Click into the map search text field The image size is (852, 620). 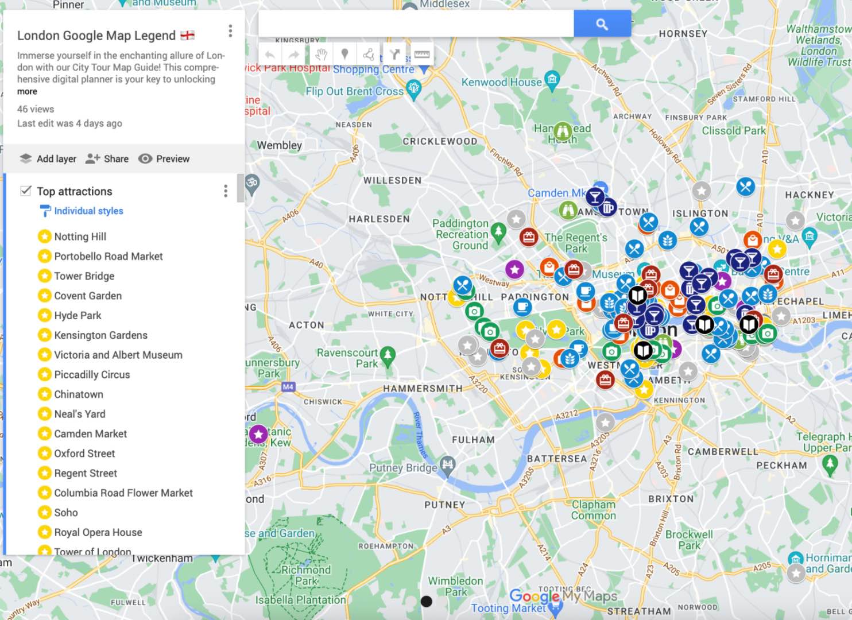point(416,24)
